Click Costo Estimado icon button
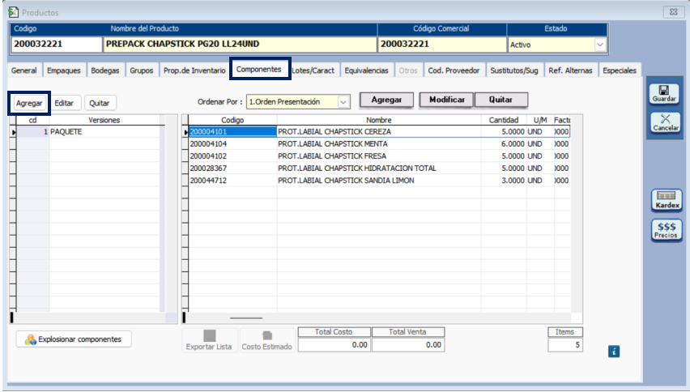Image resolution: width=690 pixels, height=392 pixels. (266, 340)
